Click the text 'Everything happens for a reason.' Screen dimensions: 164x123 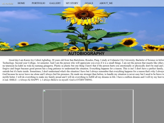(x=106, y=69)
